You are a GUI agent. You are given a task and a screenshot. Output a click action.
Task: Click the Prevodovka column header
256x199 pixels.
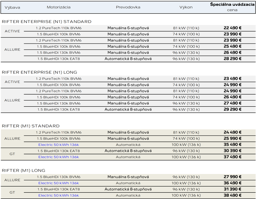pos(128,7)
